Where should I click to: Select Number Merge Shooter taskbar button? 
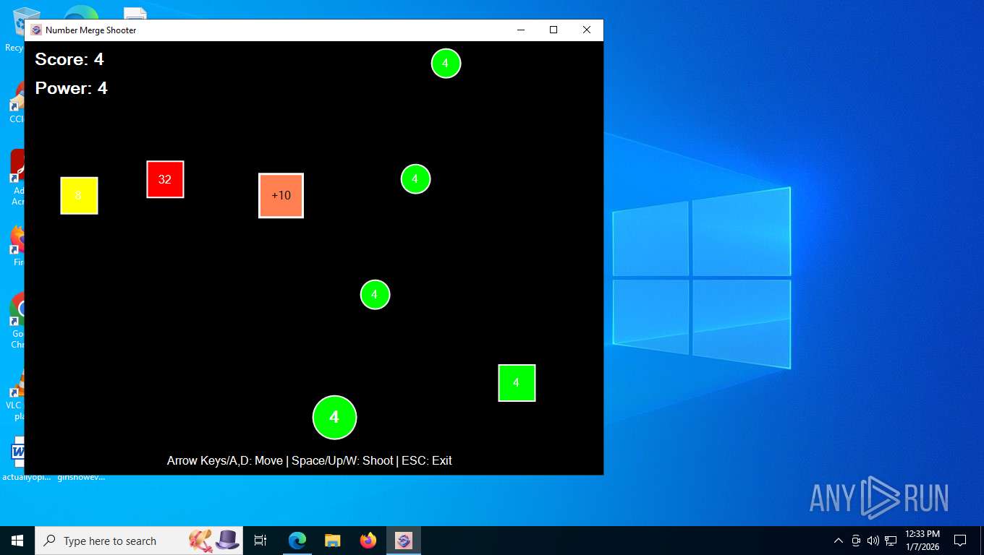click(404, 541)
